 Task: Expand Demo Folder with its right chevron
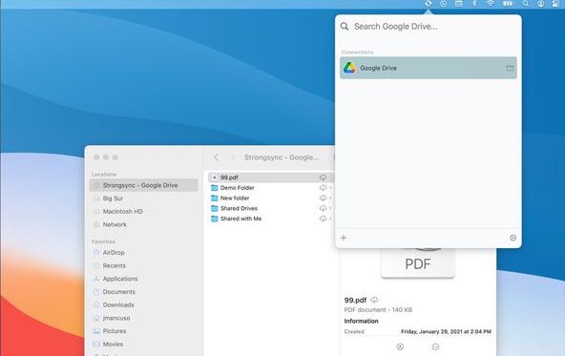coord(330,188)
